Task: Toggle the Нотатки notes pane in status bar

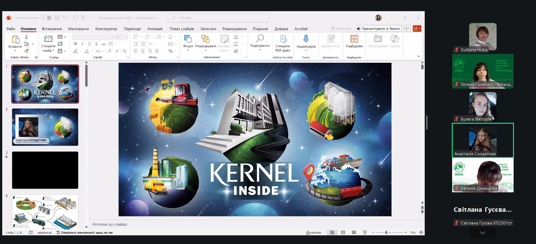Action: 313,233
